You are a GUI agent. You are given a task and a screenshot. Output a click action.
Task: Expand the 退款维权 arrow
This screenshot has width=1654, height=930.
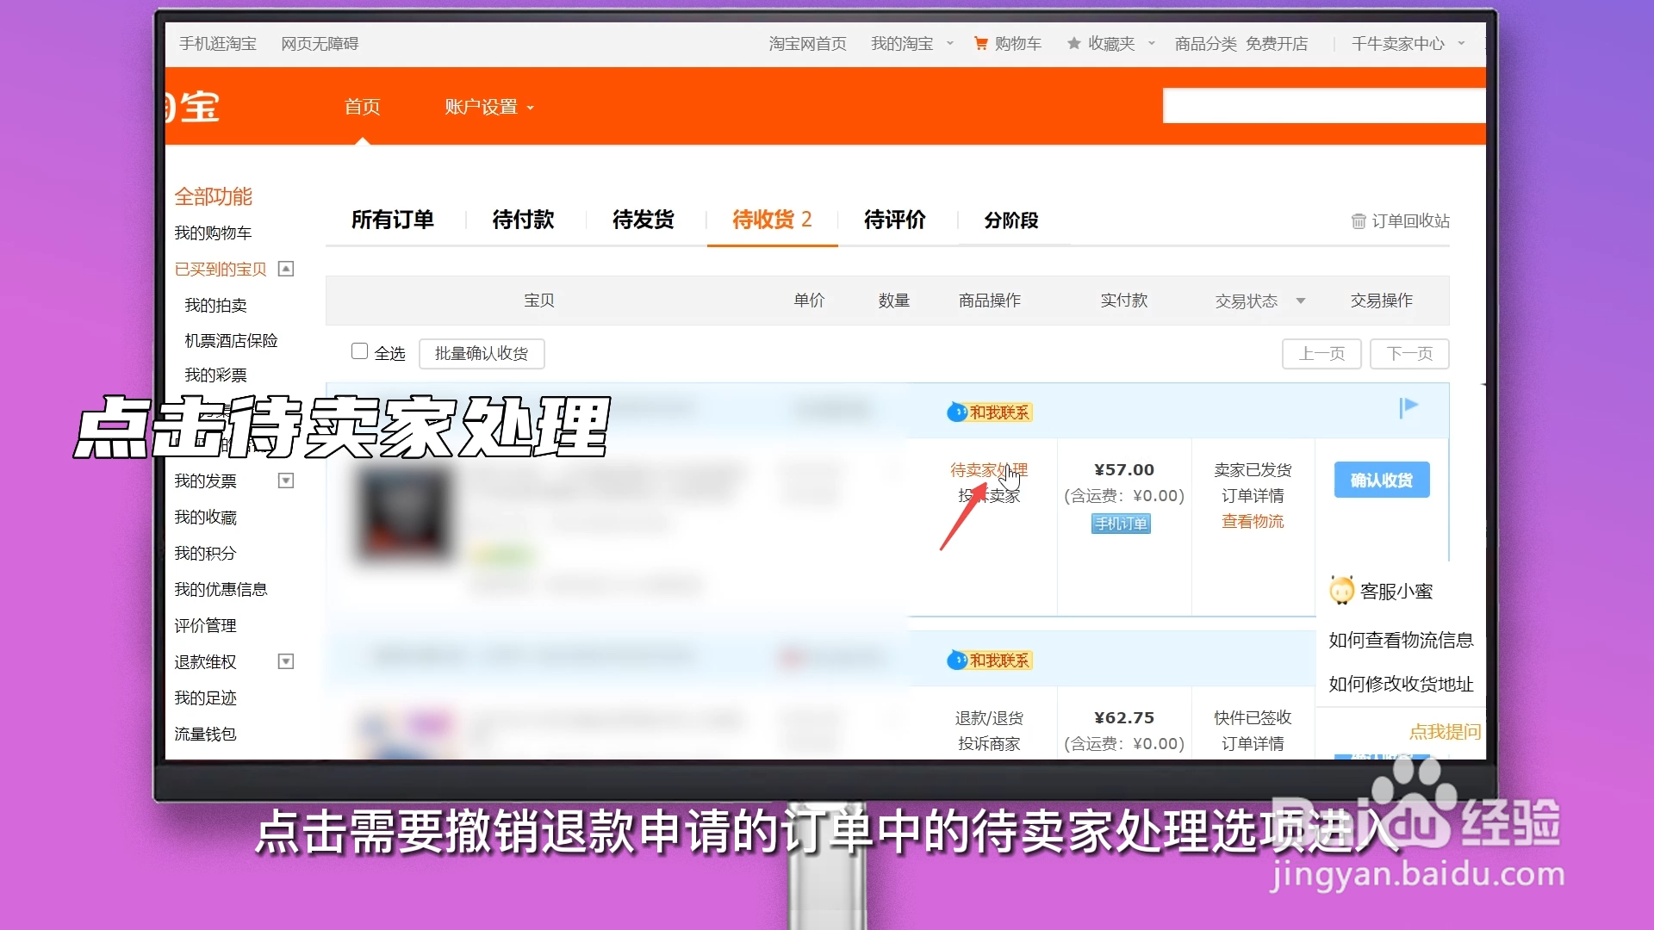[x=286, y=661]
